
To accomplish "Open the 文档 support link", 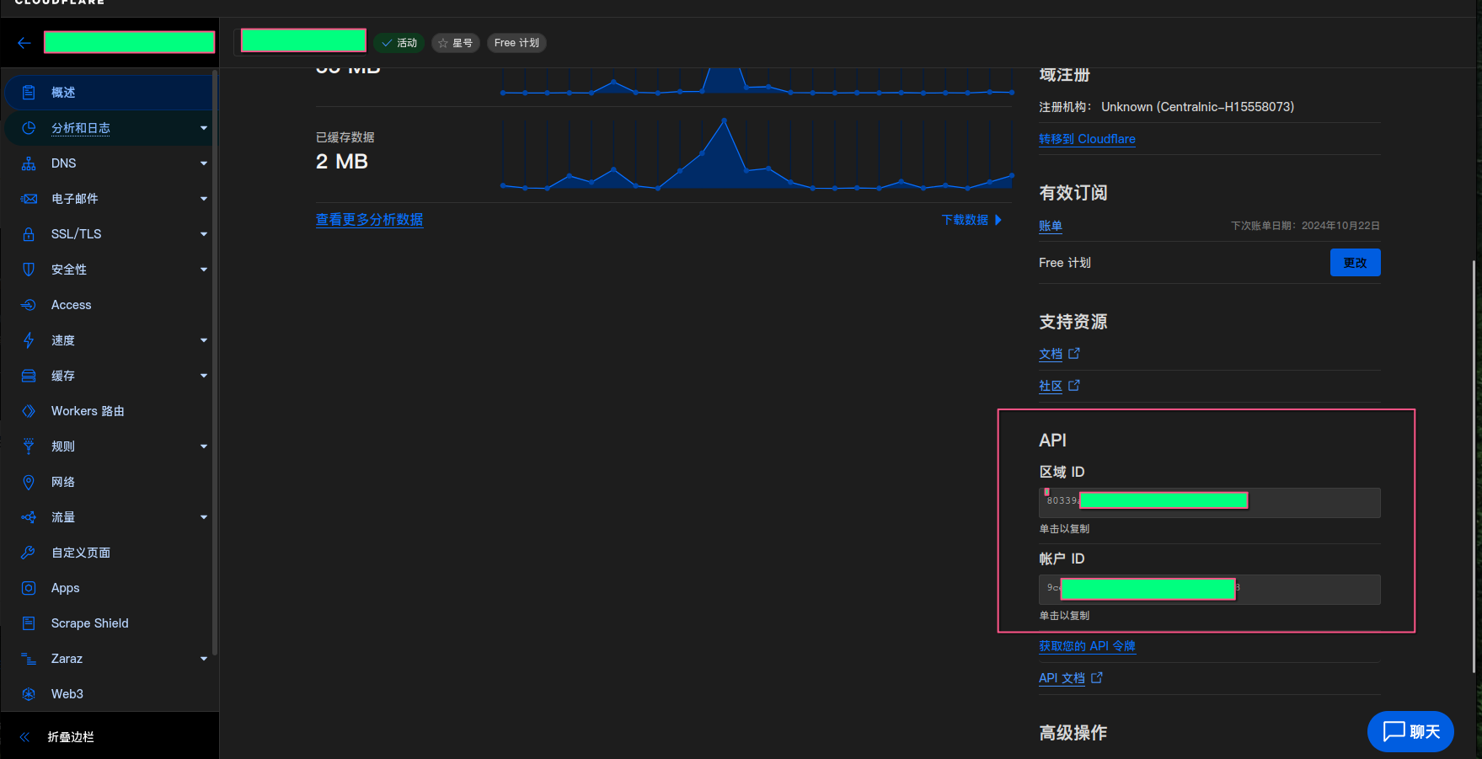I will (1051, 354).
